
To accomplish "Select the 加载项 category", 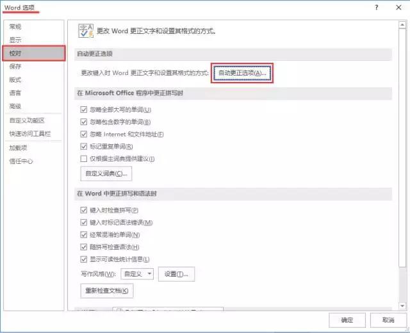I will point(18,148).
